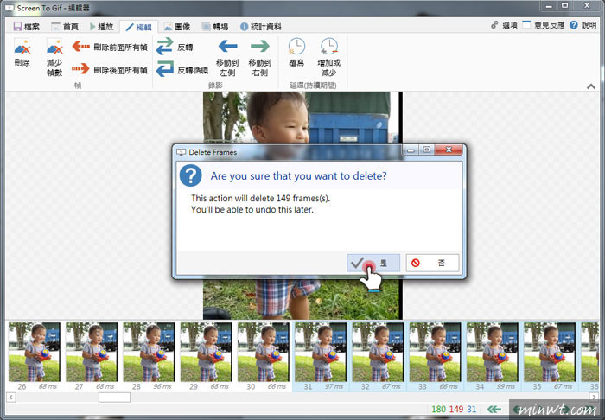
Task: Collapse the ribbon with the chevron arrow
Action: click(590, 86)
